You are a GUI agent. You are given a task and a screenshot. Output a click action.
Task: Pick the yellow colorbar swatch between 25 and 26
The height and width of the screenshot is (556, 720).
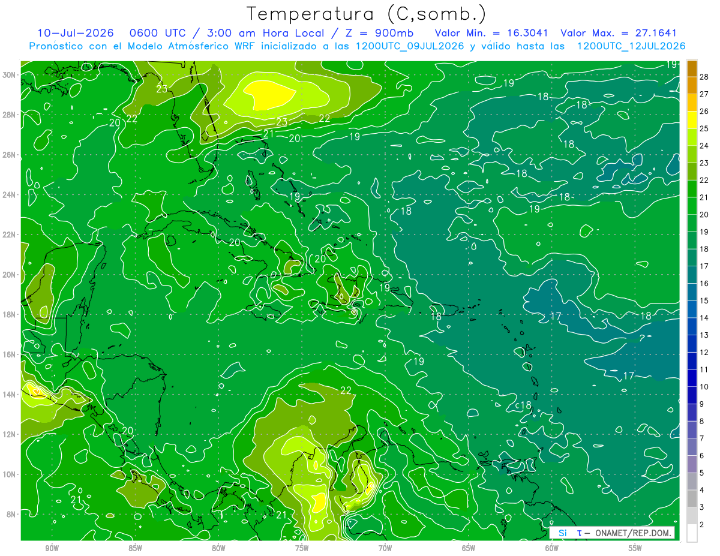[692, 119]
